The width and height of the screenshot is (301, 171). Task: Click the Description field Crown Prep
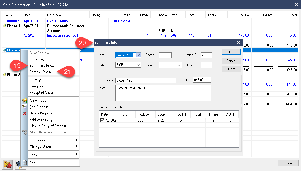[146, 80]
